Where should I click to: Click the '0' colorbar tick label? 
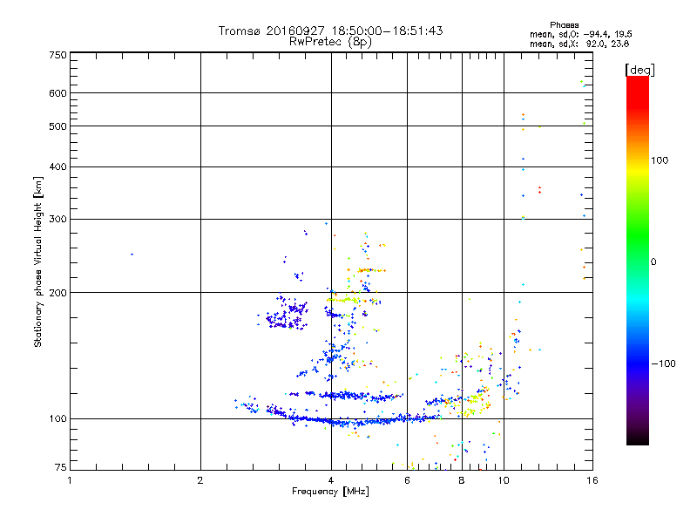pos(653,262)
